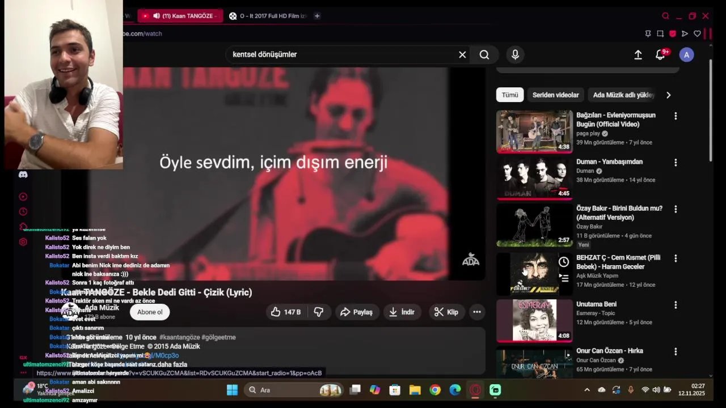Open the Opera ad blocker shield icon
The height and width of the screenshot is (408, 726).
tap(673, 33)
